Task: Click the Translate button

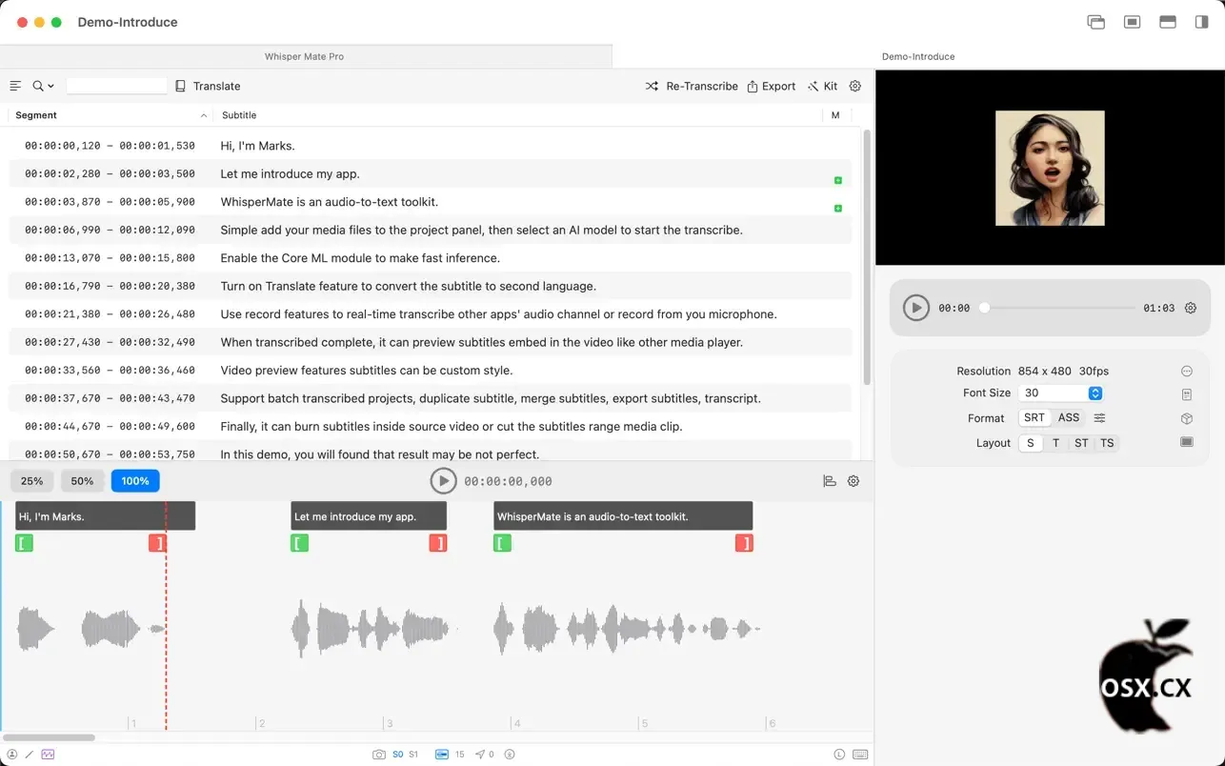Action: tap(208, 86)
